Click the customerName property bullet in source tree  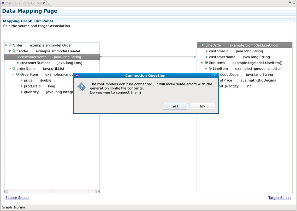[x=18, y=57]
